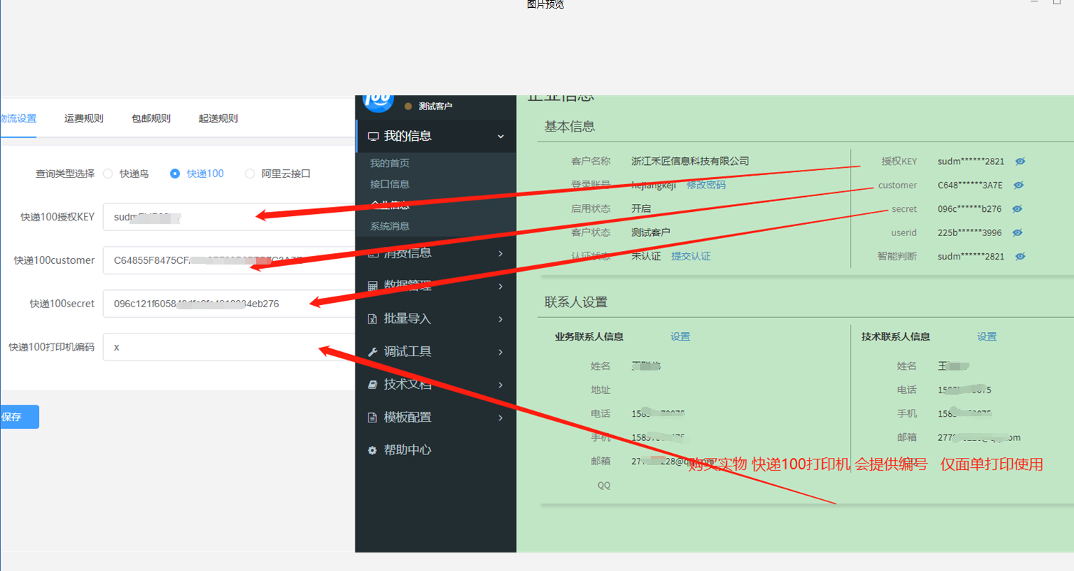Open 系统消息 in the sidebar

(x=390, y=226)
